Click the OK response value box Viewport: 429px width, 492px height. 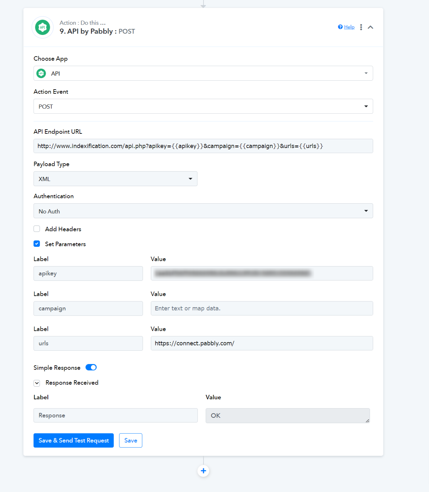point(288,416)
